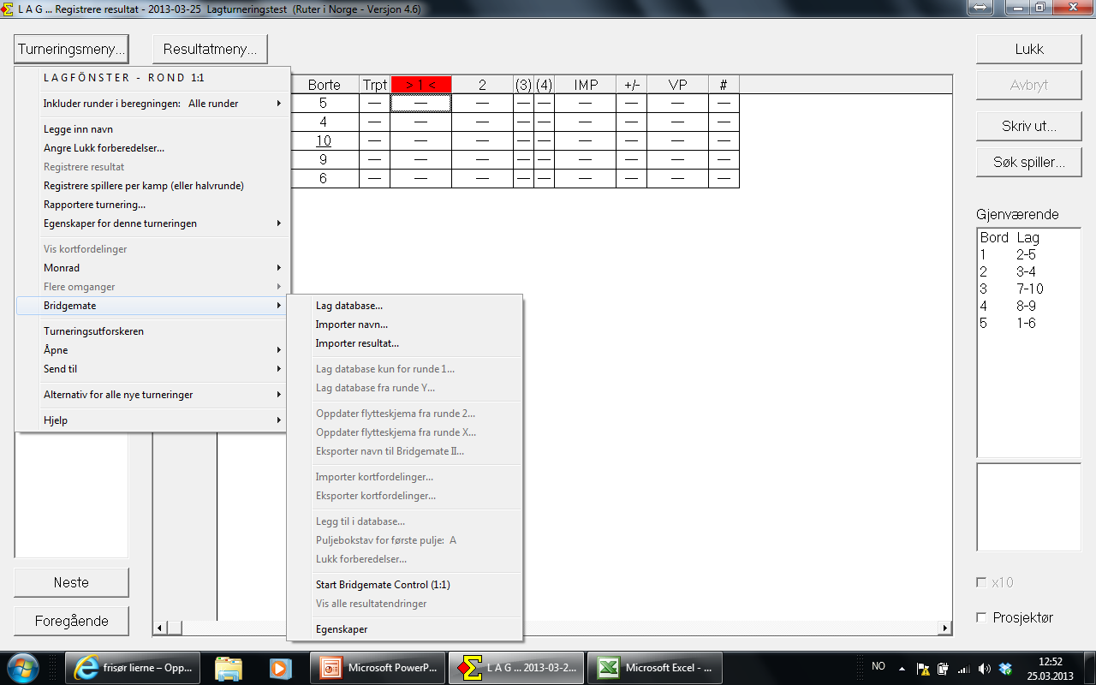Screen dimensions: 1096x685
Task: Click Borte value 10 in table
Action: pos(324,140)
